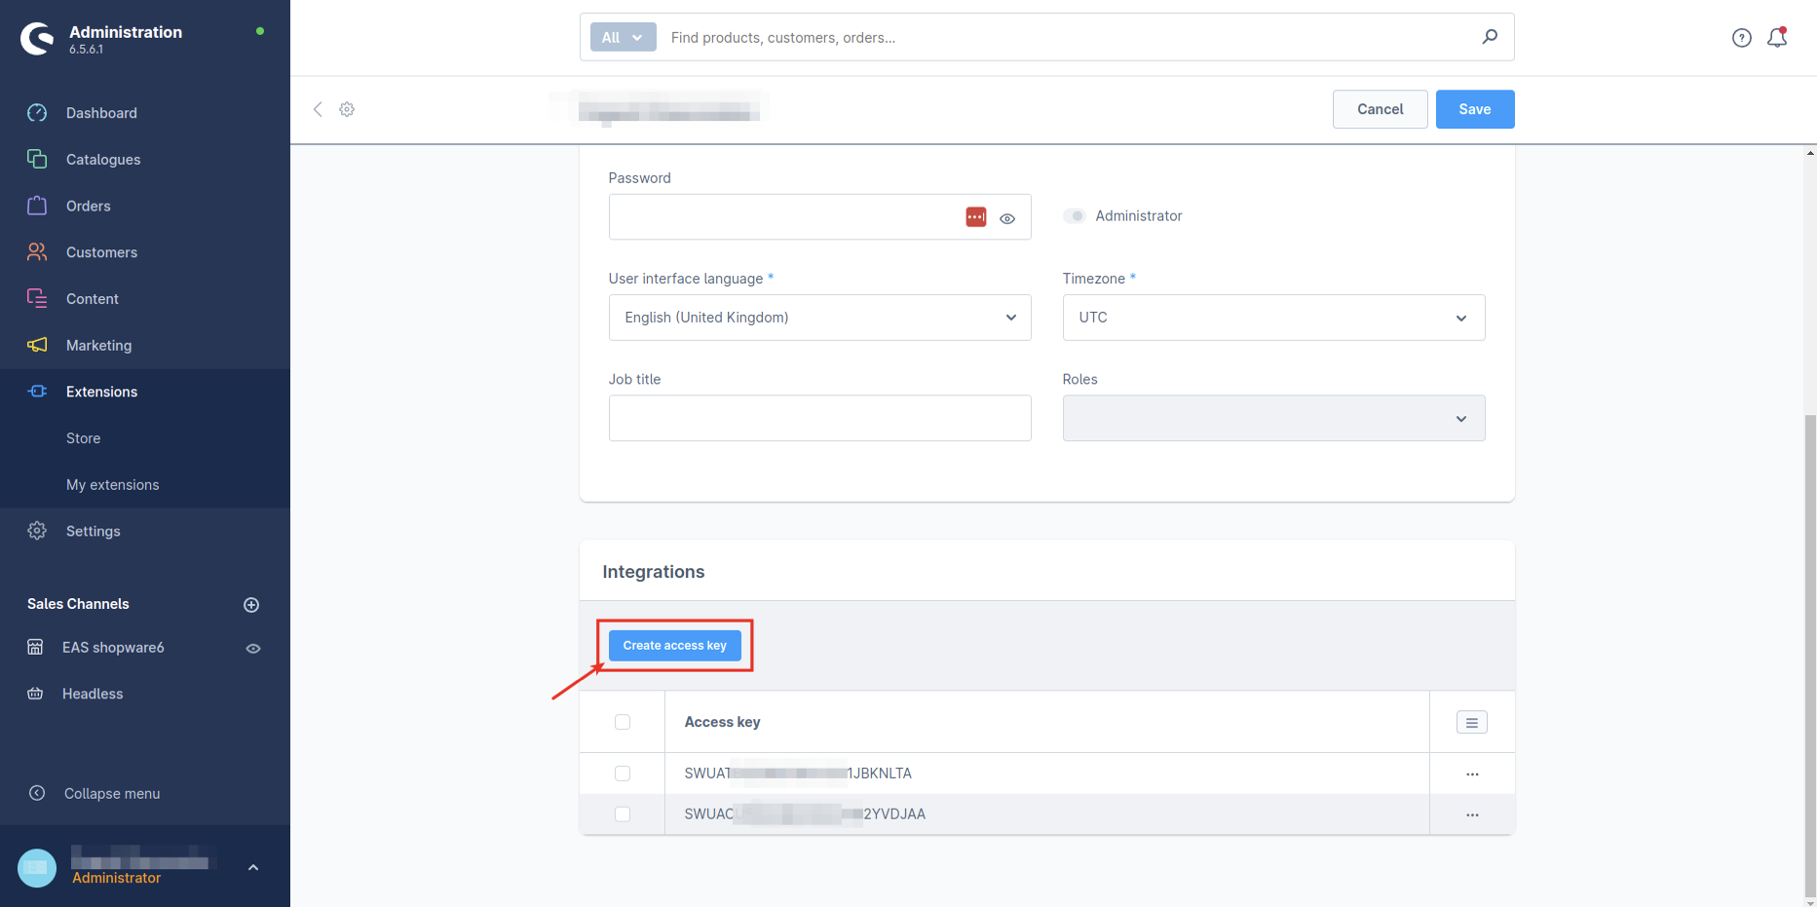Open the notifications bell
This screenshot has height=907, width=1817.
1777,38
